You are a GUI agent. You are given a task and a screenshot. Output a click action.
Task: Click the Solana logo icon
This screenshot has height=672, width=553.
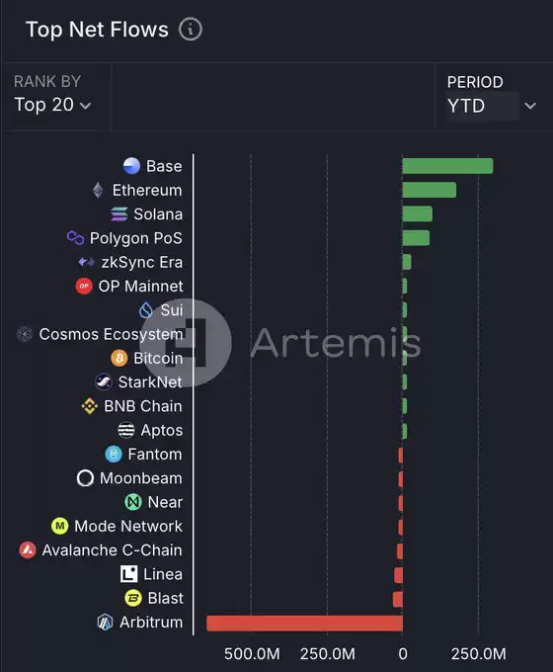click(119, 213)
